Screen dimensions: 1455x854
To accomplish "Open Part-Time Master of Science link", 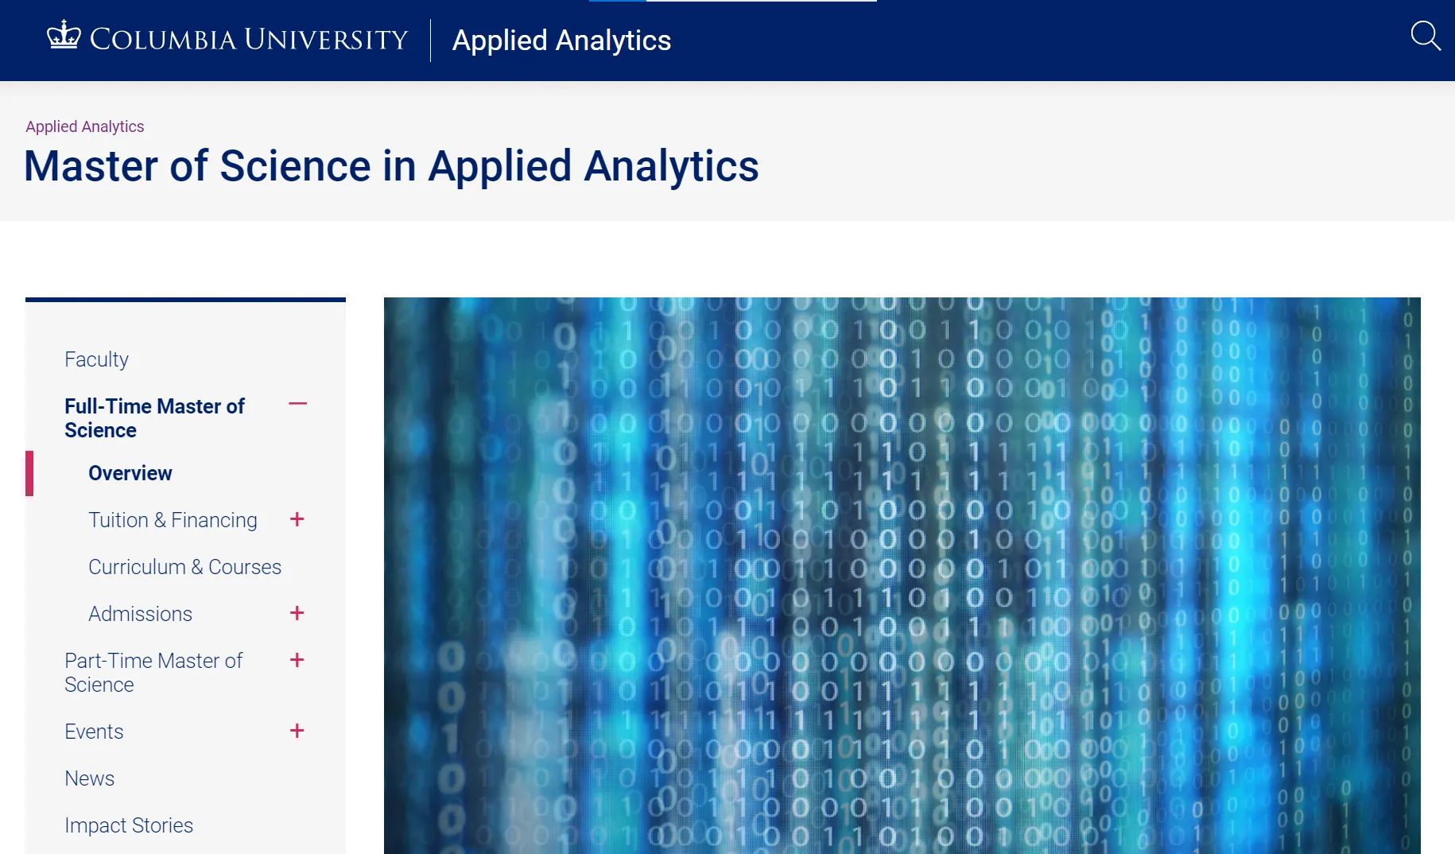I will (153, 672).
